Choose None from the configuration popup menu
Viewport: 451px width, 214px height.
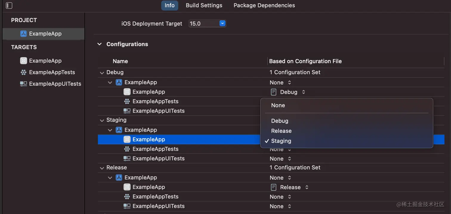(x=278, y=105)
